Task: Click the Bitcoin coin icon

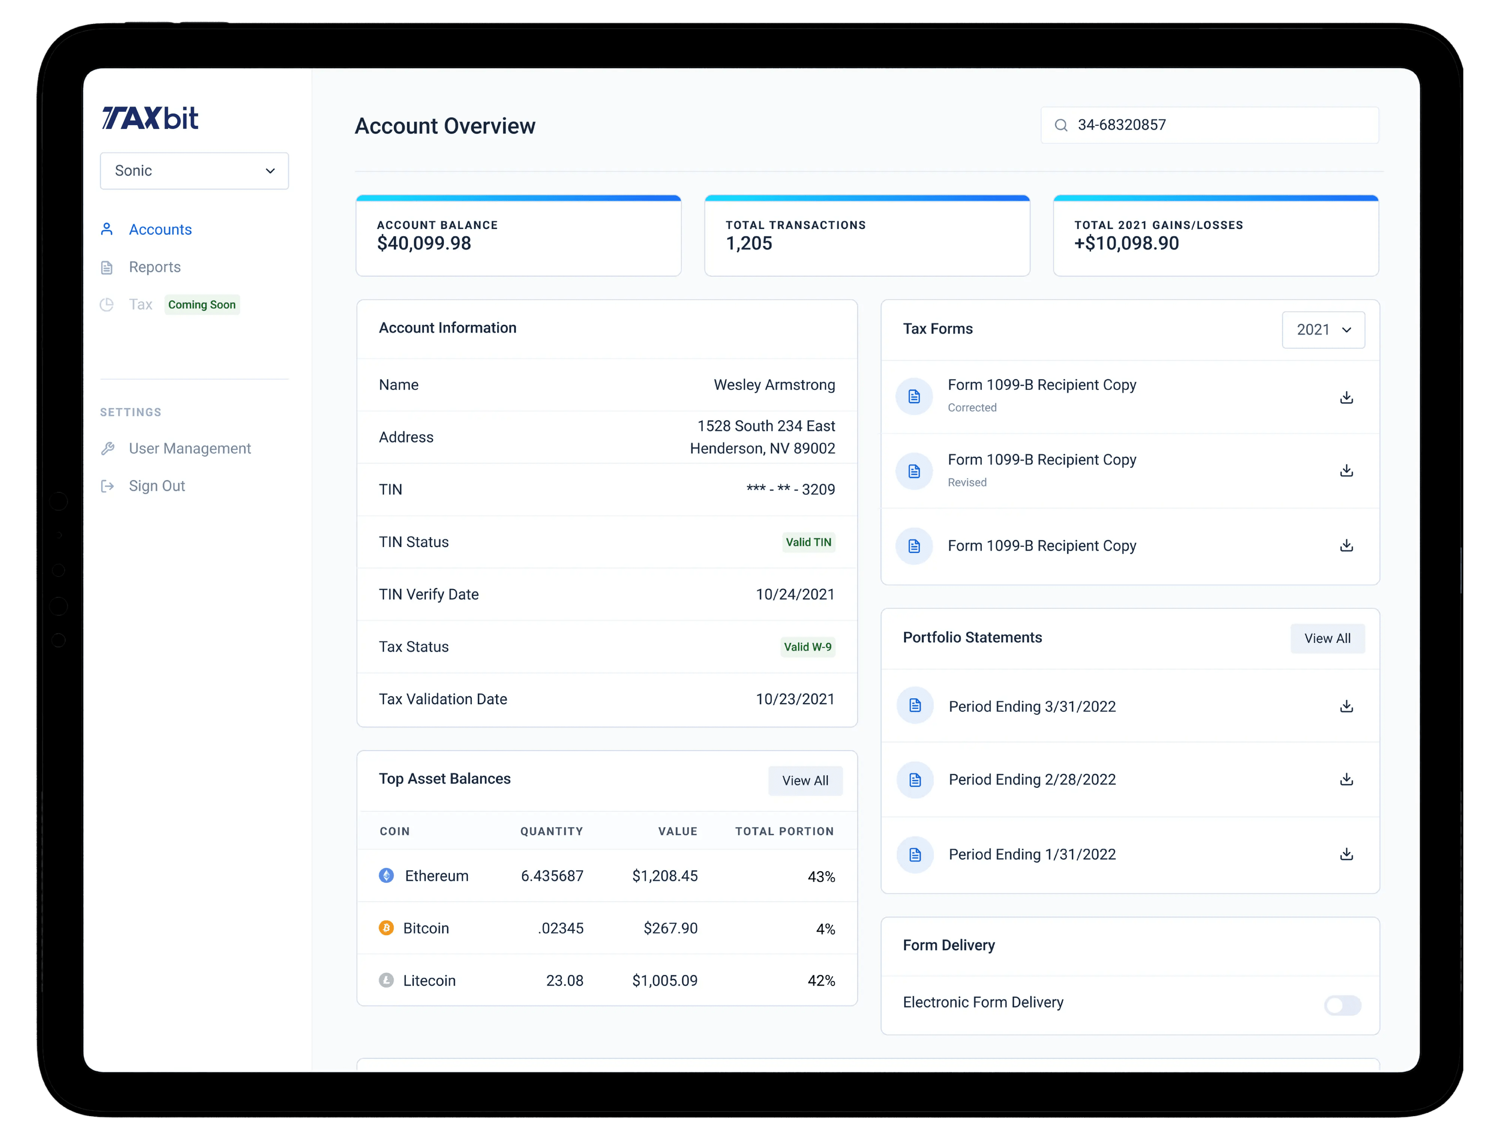Action: (x=386, y=927)
